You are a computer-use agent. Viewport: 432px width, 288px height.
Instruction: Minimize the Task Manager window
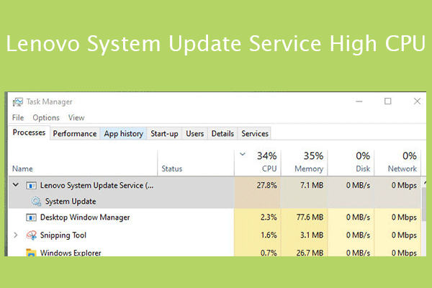(359, 102)
